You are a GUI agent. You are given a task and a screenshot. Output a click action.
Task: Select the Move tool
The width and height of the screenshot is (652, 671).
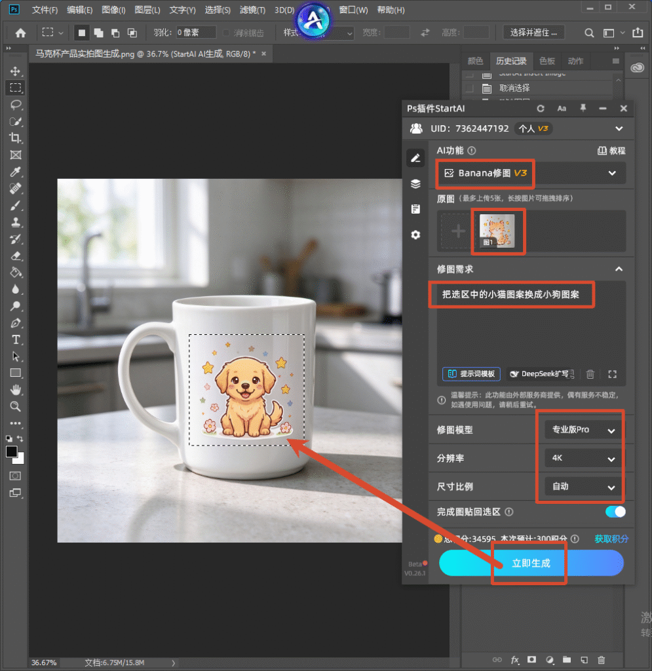click(x=16, y=71)
